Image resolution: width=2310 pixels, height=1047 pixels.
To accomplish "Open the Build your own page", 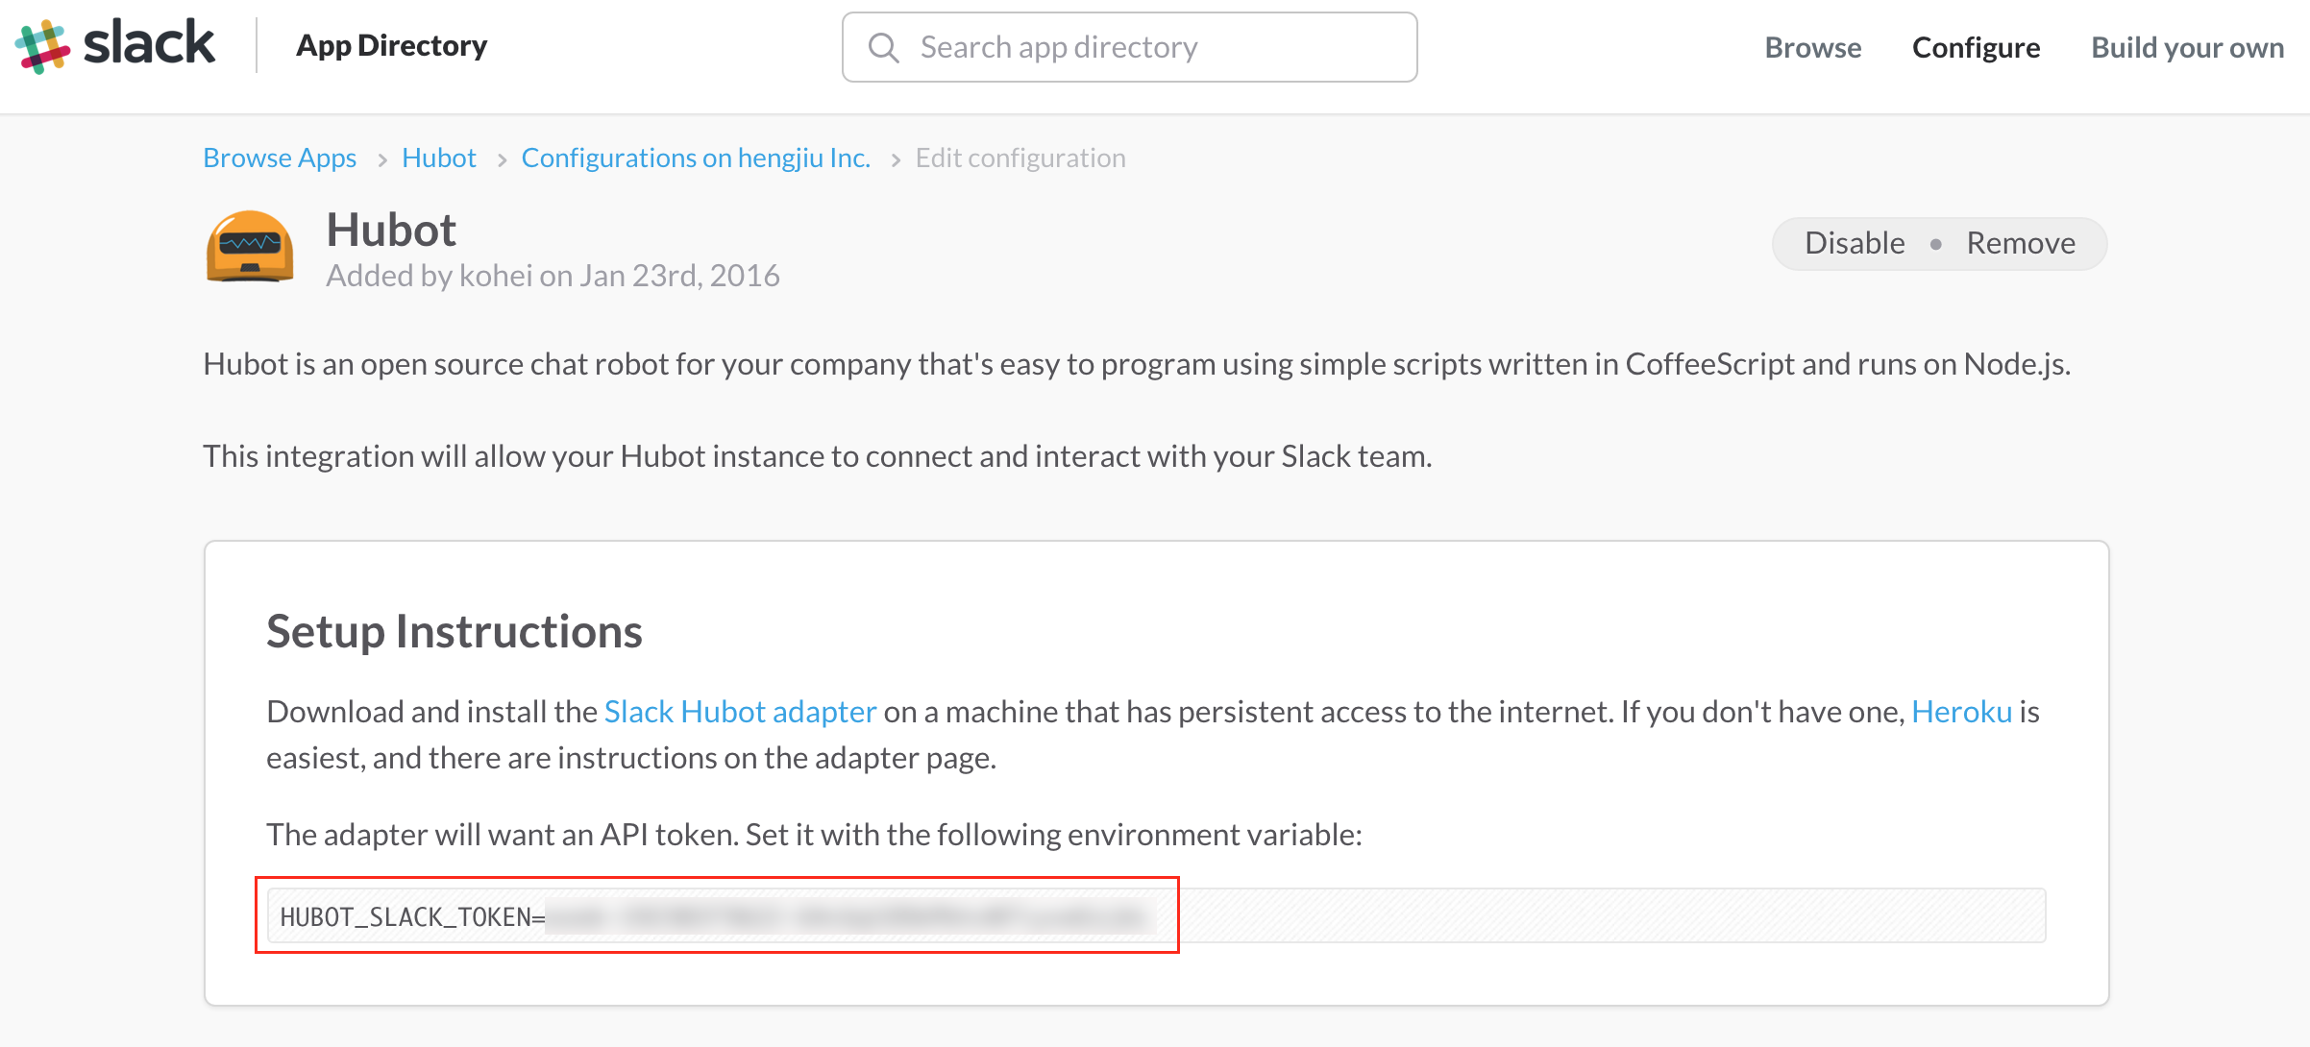I will pyautogui.click(x=2186, y=47).
